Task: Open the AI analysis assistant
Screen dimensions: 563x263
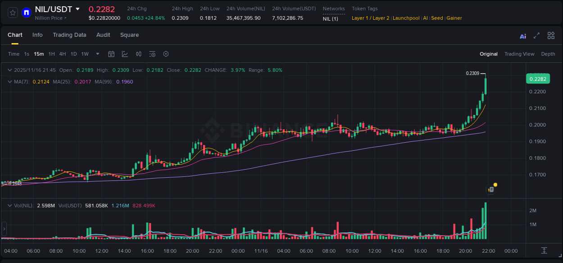Action: coord(523,35)
